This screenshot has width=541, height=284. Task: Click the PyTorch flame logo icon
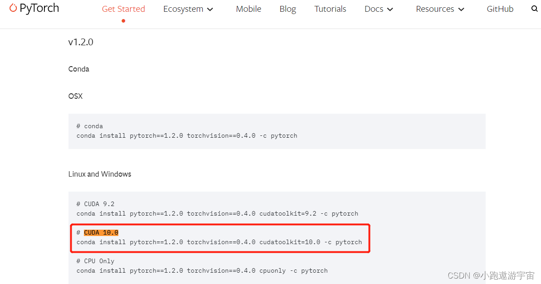(x=13, y=8)
